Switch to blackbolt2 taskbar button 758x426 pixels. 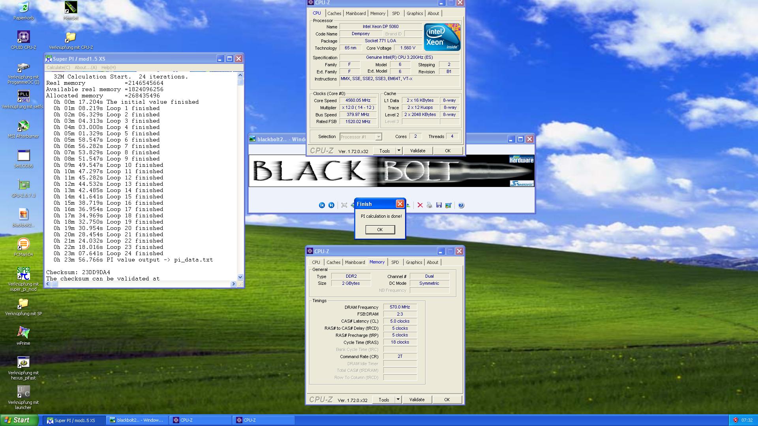tap(138, 420)
